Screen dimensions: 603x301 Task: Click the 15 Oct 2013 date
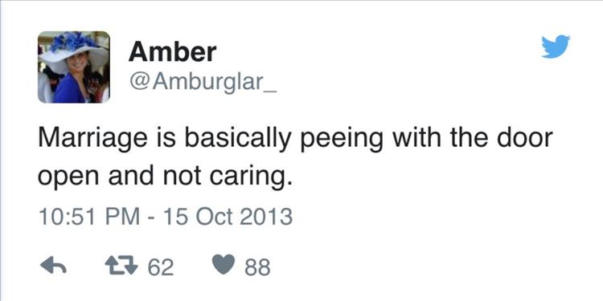coord(228,217)
